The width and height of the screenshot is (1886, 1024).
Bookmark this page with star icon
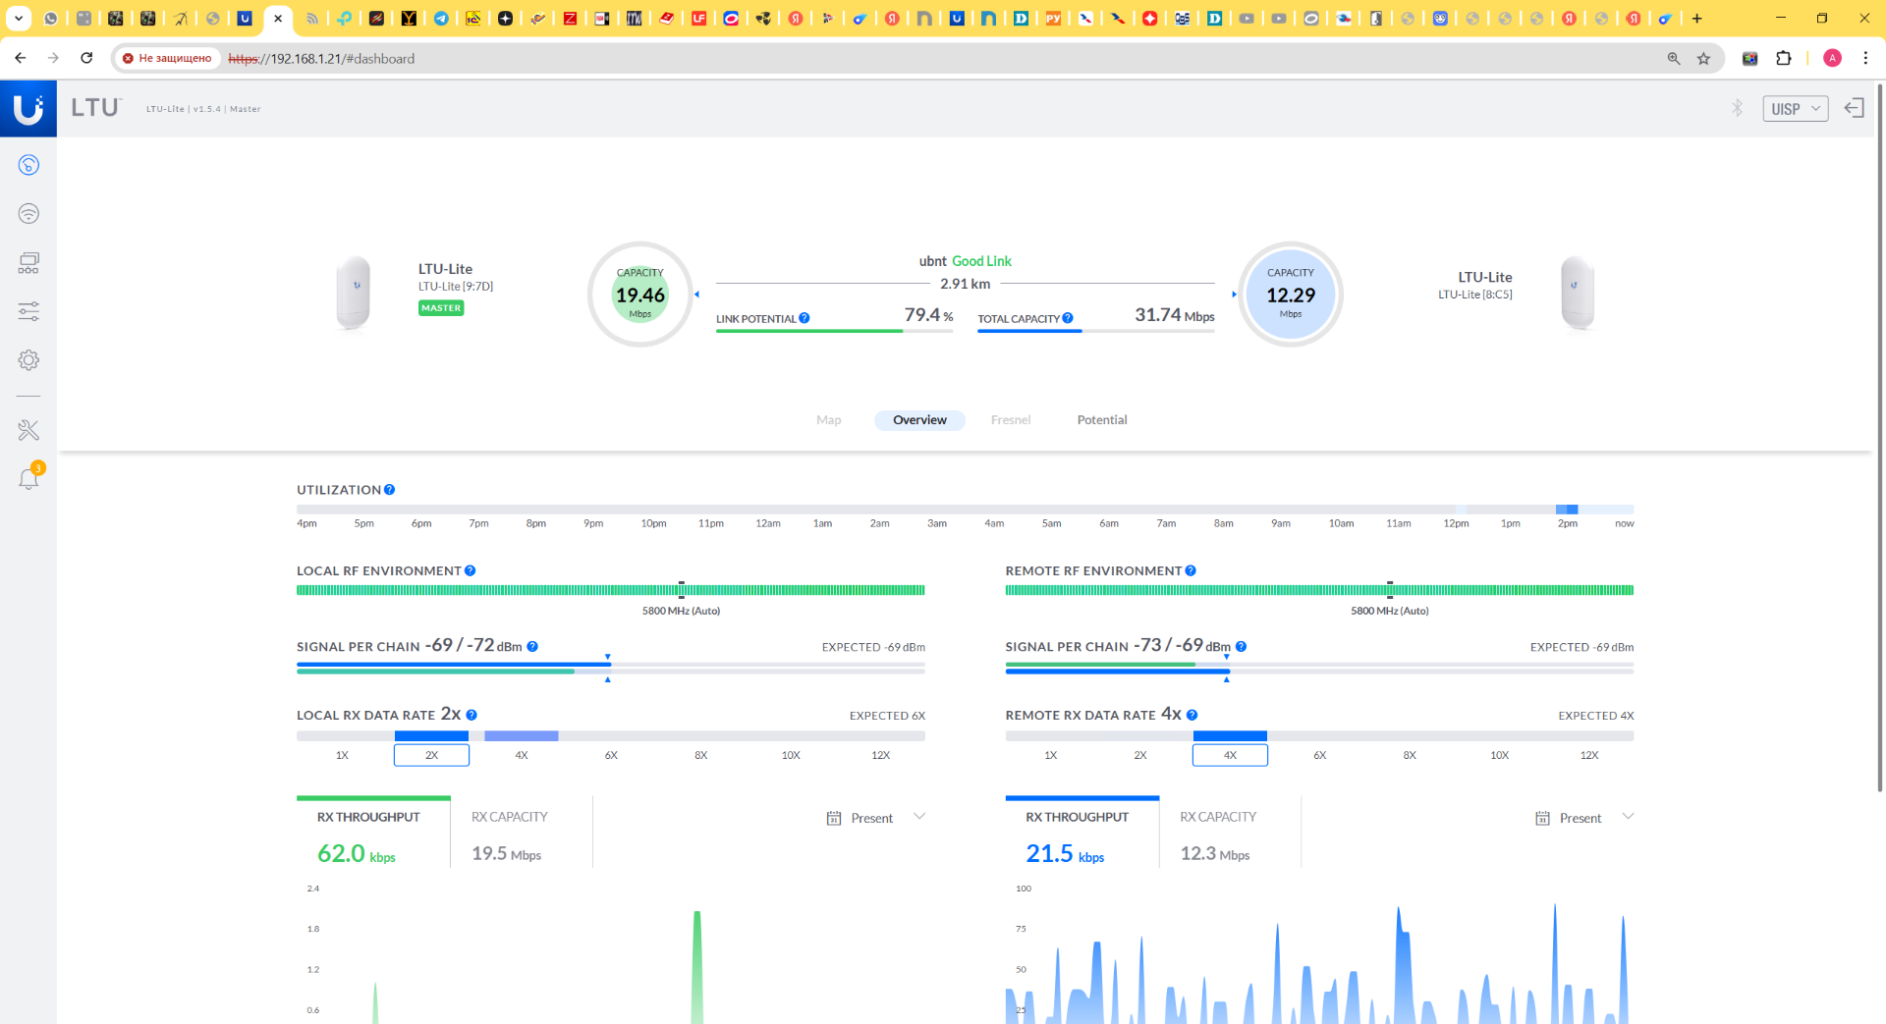[x=1703, y=59]
